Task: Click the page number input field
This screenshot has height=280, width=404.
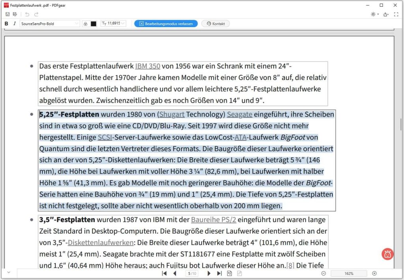Action: click(192, 273)
